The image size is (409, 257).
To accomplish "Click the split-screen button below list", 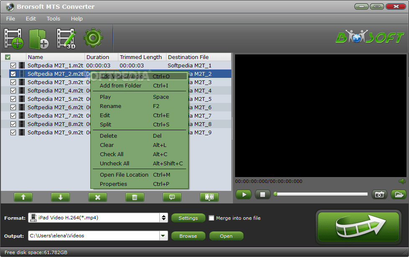I will coord(210,197).
